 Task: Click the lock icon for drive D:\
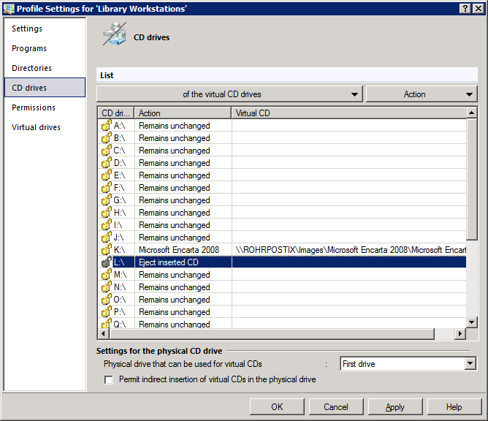pos(106,162)
